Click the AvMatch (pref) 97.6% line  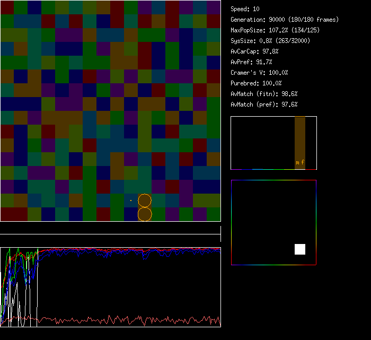[264, 104]
